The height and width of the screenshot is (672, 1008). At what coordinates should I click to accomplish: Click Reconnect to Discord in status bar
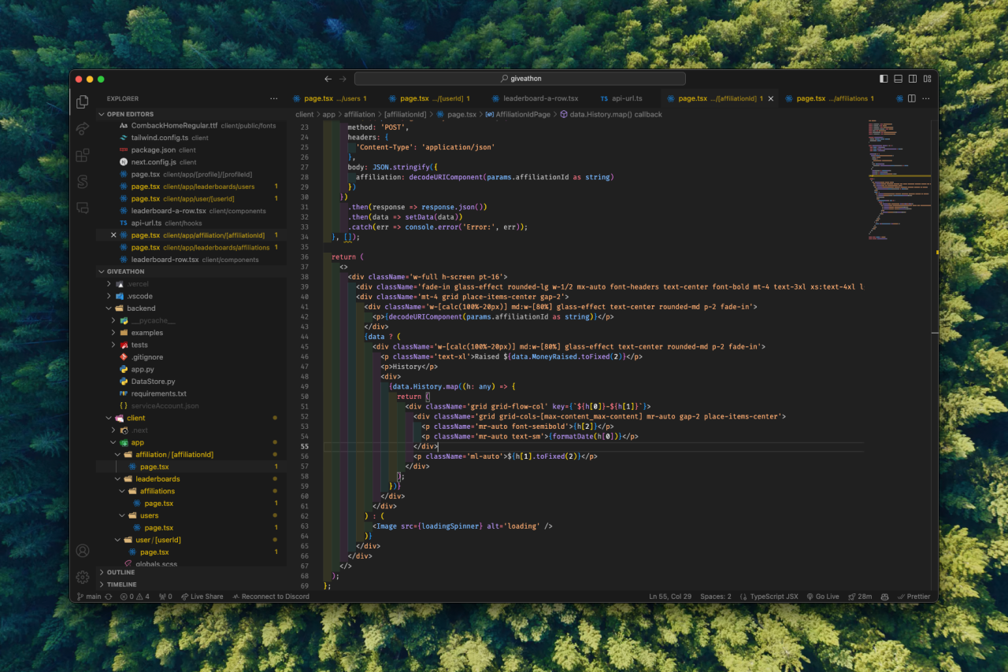270,596
